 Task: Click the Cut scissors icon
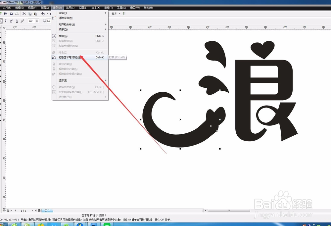(24, 14)
